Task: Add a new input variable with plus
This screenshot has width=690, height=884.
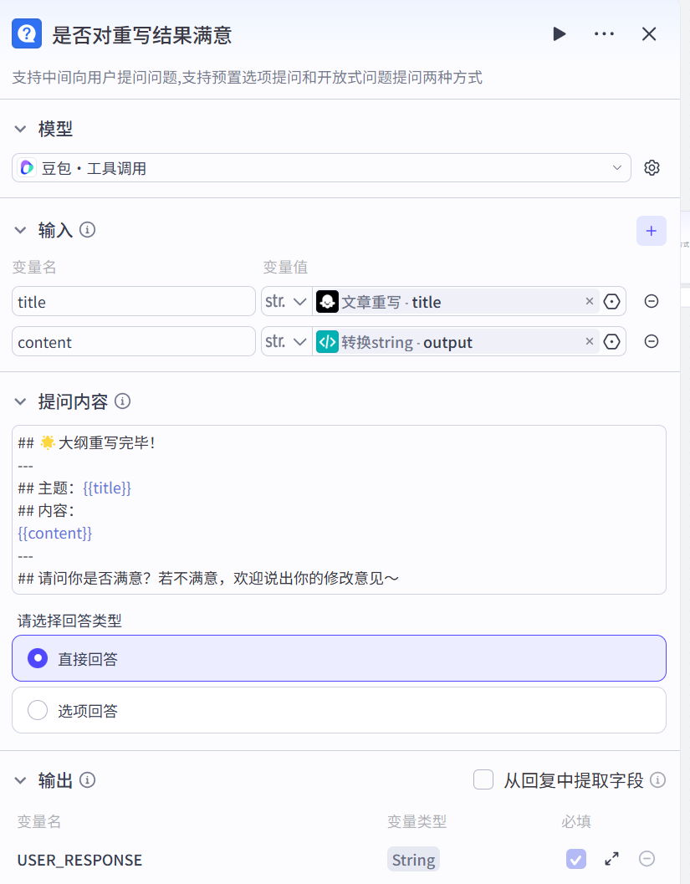Action: tap(651, 231)
